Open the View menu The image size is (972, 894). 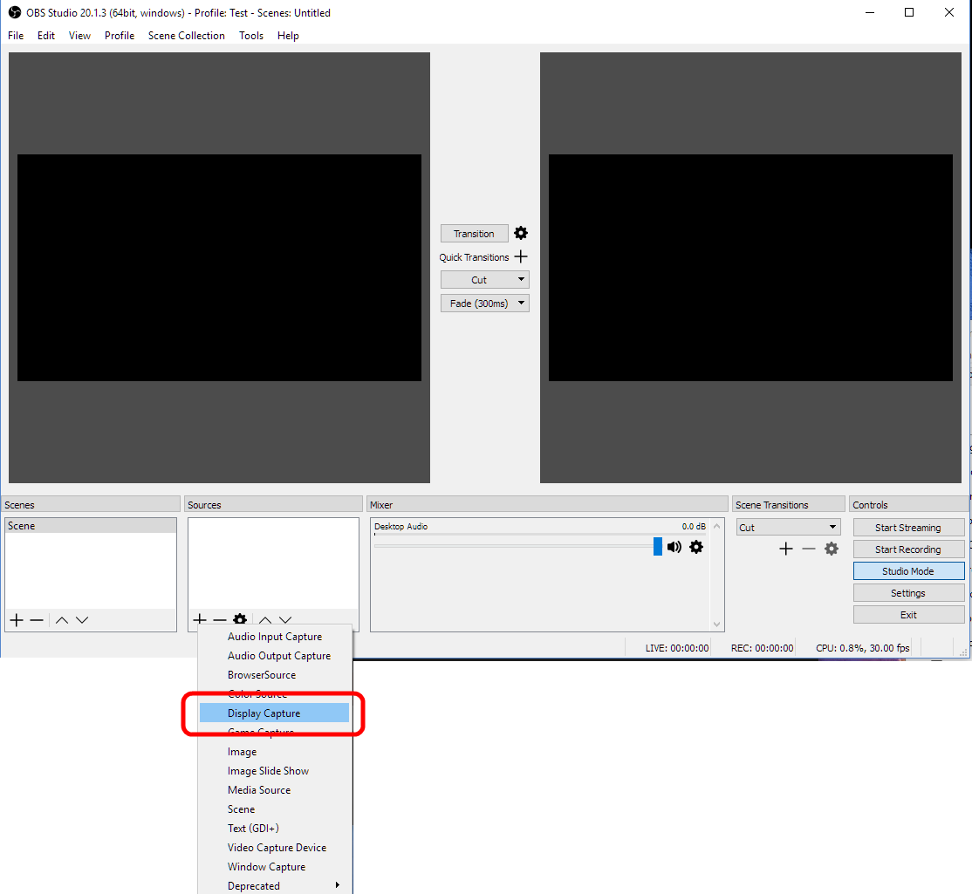point(79,35)
